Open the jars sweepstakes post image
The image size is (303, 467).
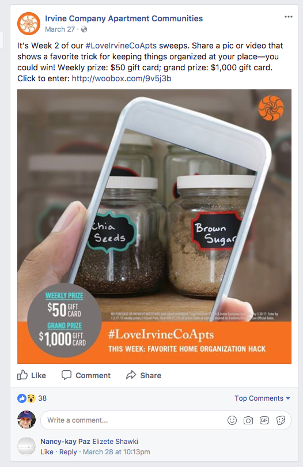(x=154, y=227)
